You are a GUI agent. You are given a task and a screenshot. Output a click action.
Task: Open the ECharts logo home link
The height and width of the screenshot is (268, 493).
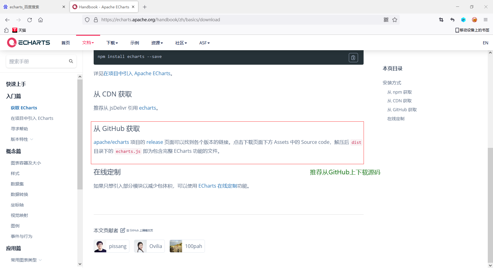click(28, 43)
